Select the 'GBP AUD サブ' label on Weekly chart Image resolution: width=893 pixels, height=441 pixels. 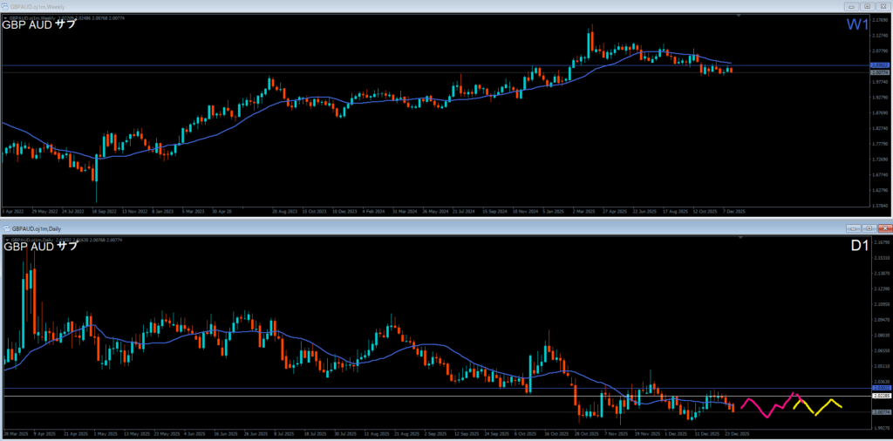pos(39,25)
